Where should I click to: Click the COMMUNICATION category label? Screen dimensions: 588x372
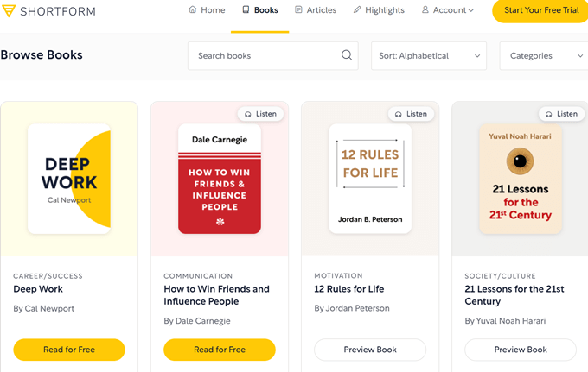click(198, 276)
